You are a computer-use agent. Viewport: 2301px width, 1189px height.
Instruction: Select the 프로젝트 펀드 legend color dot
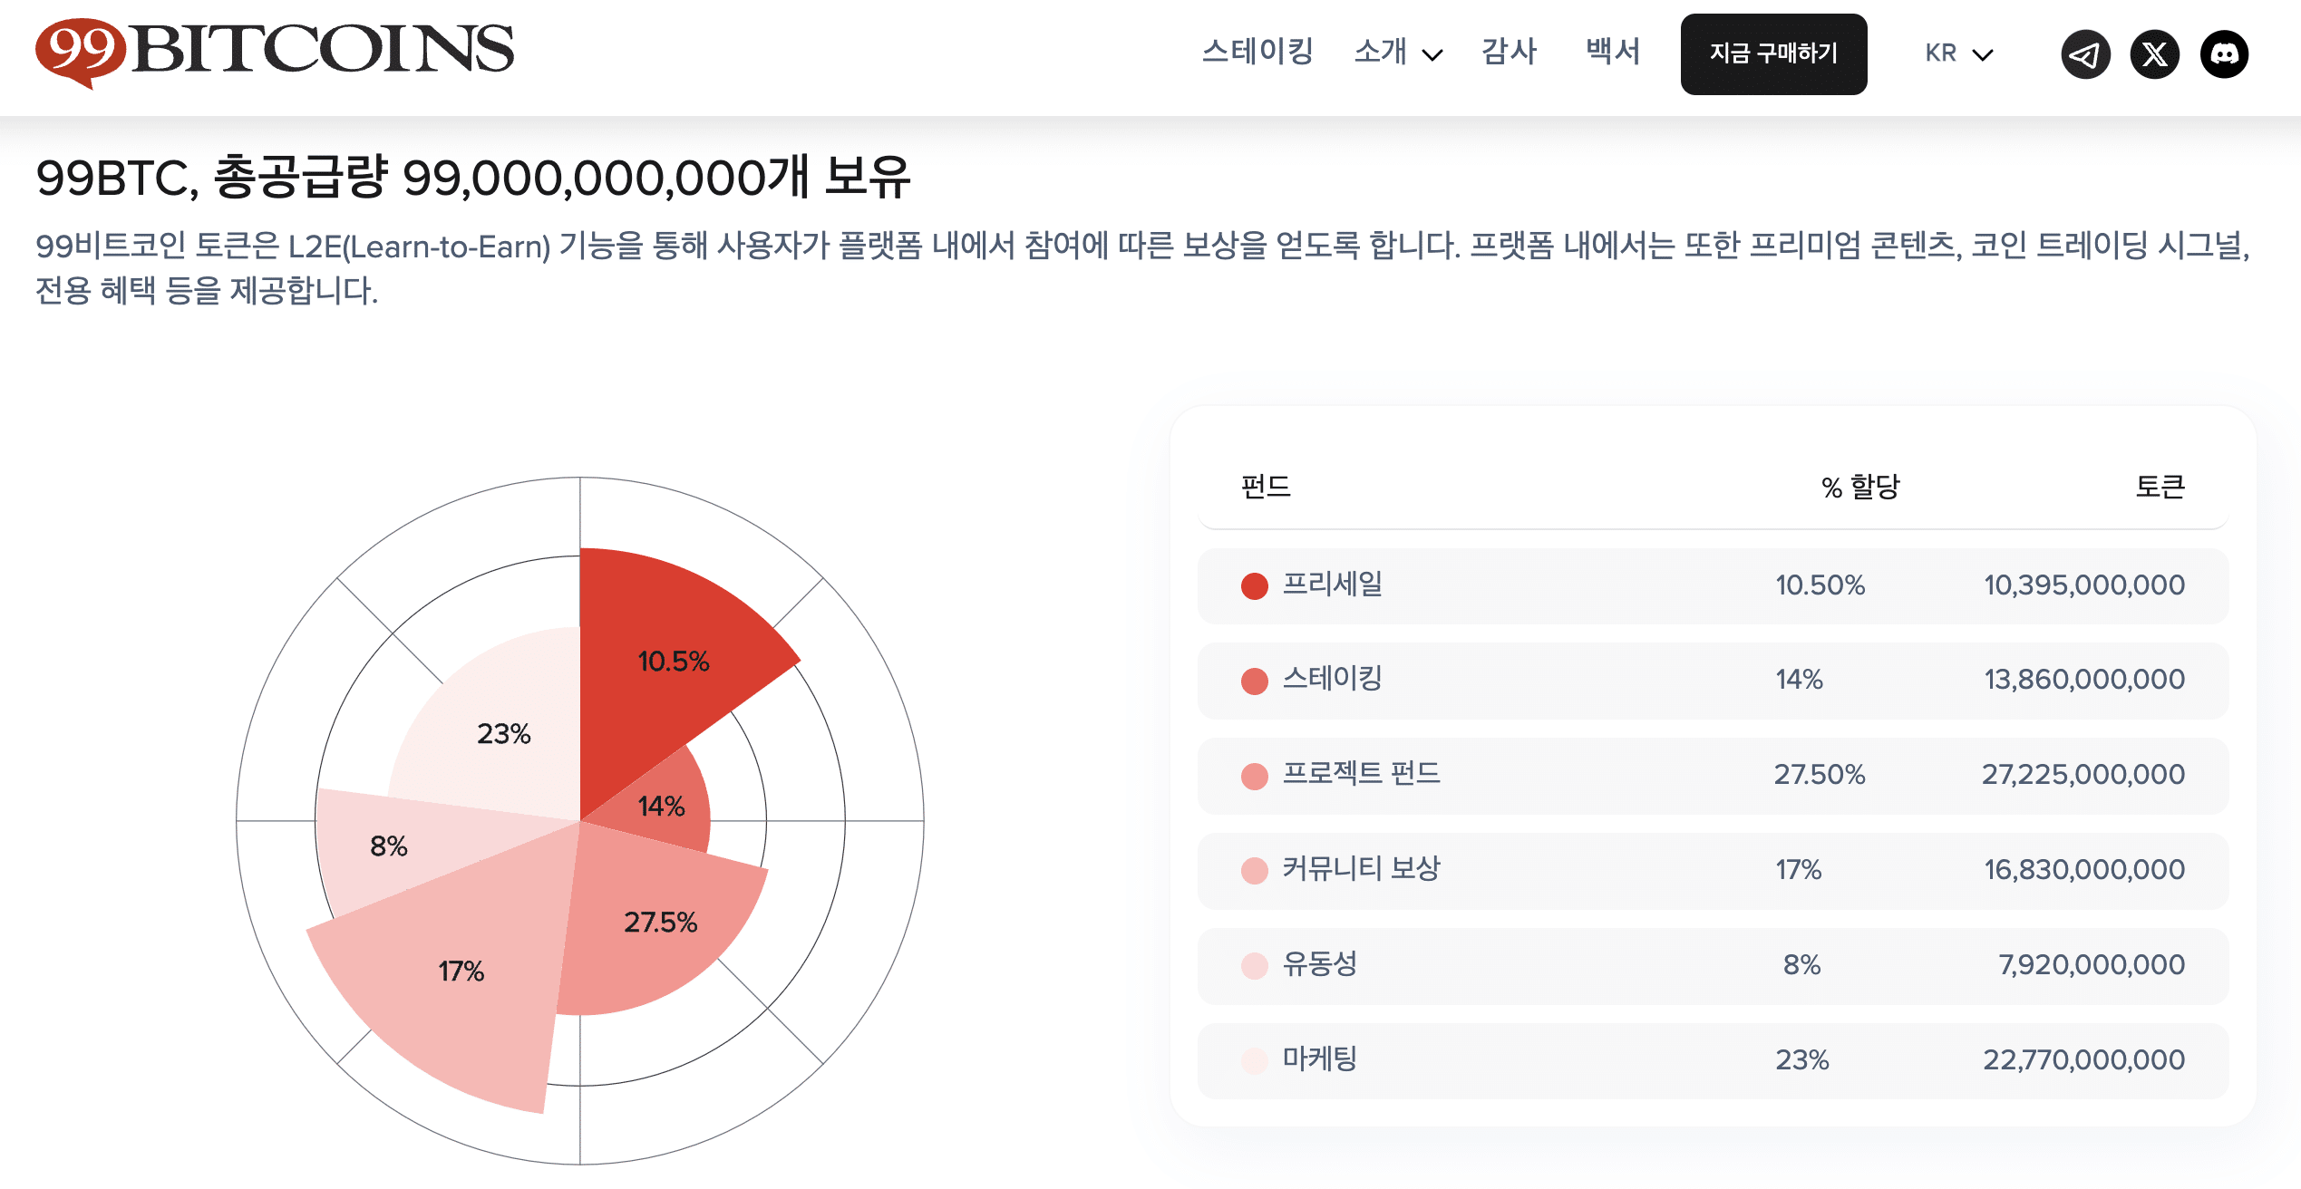click(1254, 777)
